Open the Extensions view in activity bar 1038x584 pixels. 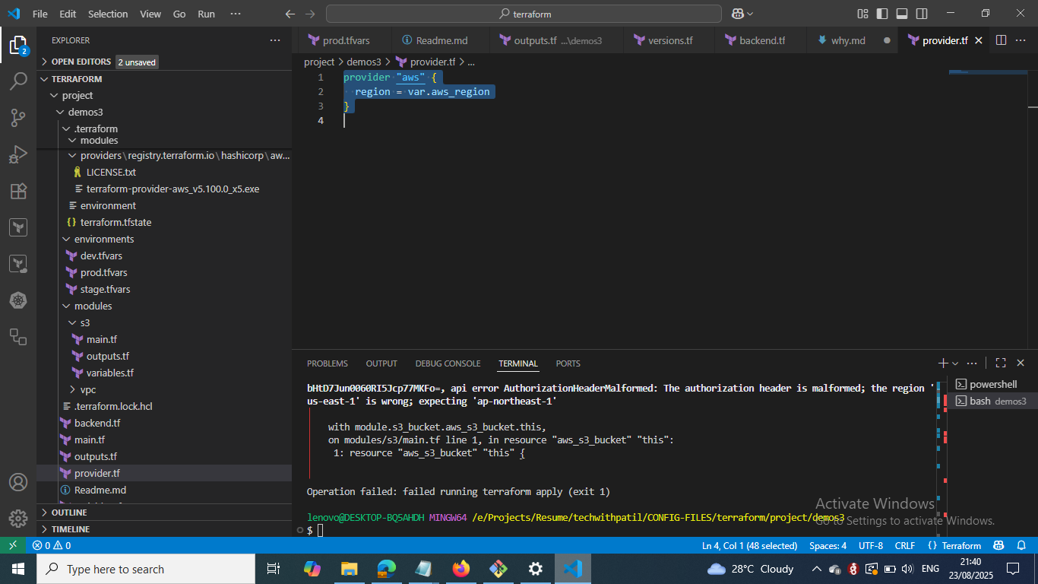tap(18, 191)
